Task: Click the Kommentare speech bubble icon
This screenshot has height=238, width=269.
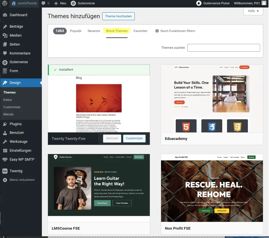Action: pos(5,53)
